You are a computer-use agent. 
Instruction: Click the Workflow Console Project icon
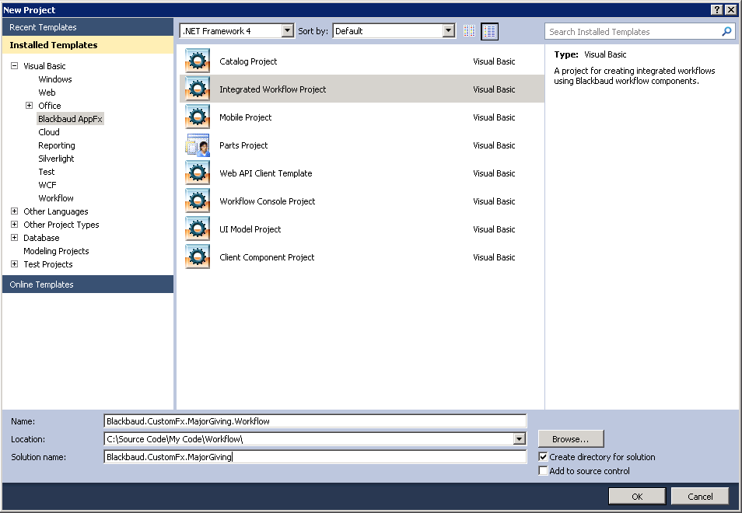(x=197, y=201)
